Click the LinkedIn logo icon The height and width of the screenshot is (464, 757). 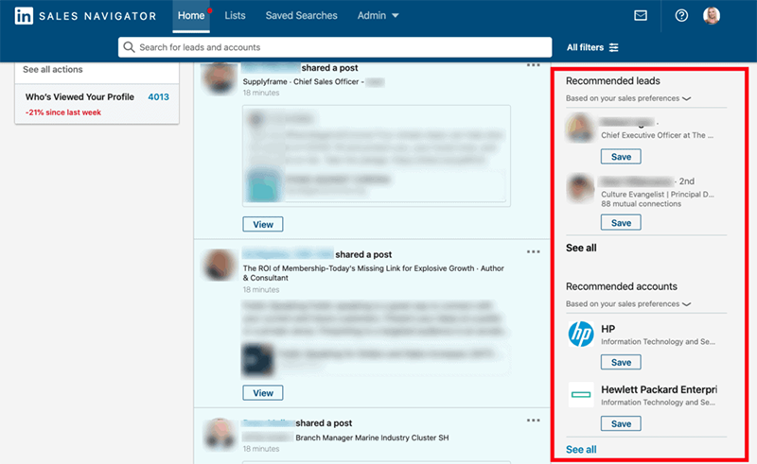24,16
